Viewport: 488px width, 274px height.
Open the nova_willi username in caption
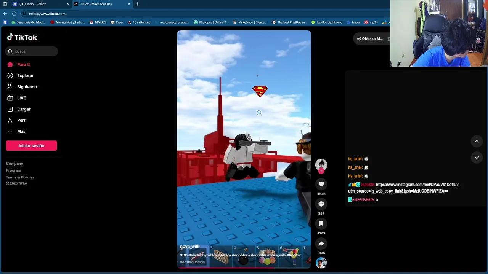point(189,247)
